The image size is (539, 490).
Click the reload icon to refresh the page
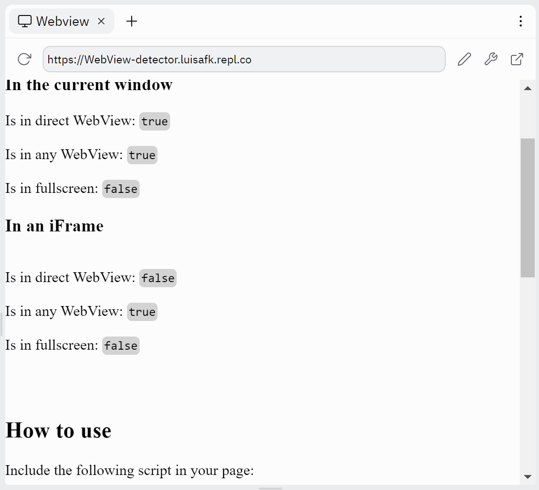click(x=24, y=59)
